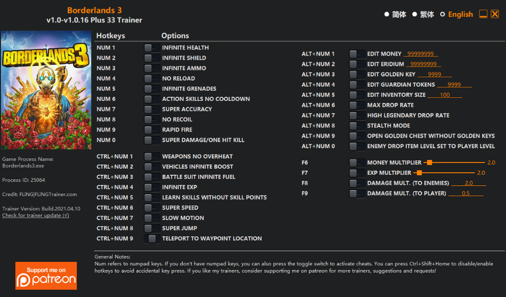Toggle Enemy Drop Item Level option
The width and height of the screenshot is (506, 297).
coord(357,146)
